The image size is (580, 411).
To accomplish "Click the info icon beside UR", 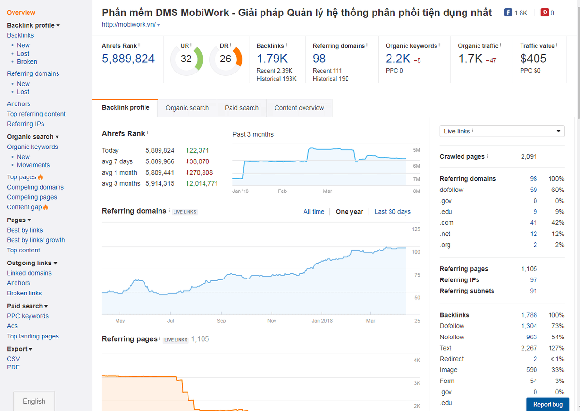I will 191,45.
